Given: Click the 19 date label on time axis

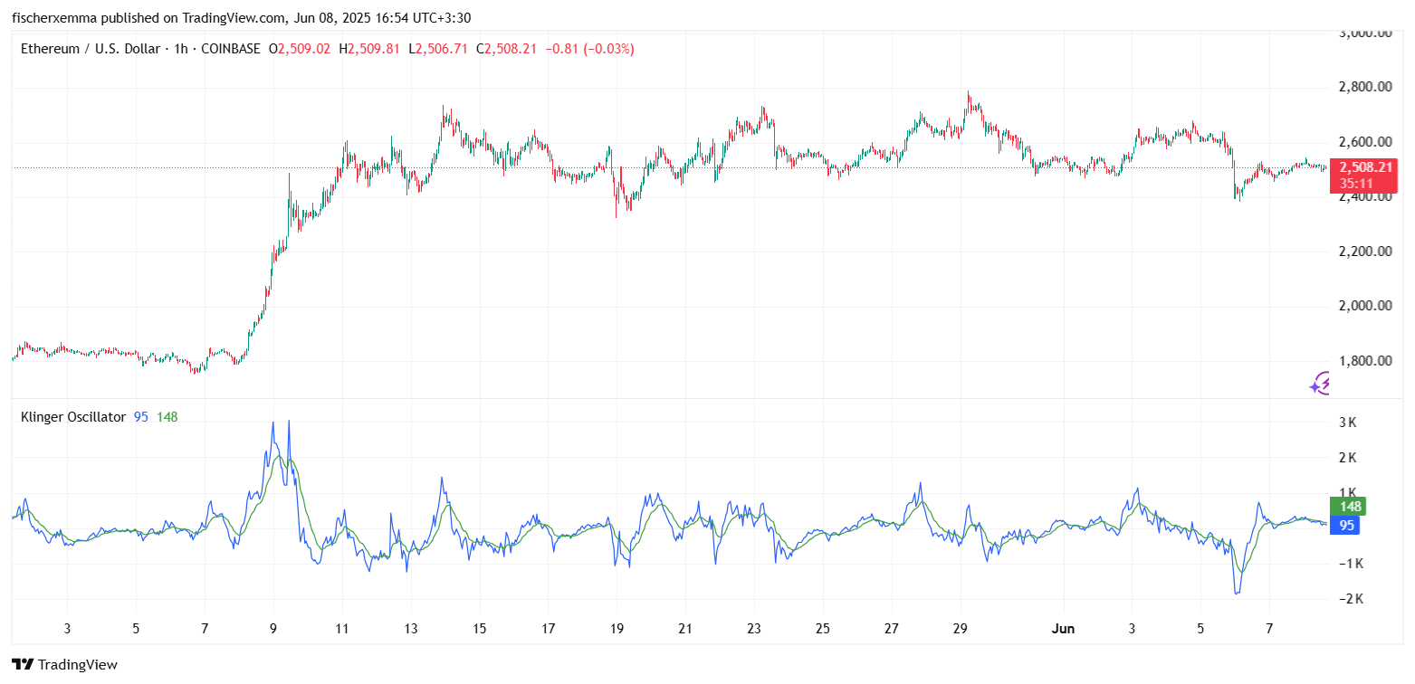Looking at the screenshot, I should pyautogui.click(x=617, y=628).
